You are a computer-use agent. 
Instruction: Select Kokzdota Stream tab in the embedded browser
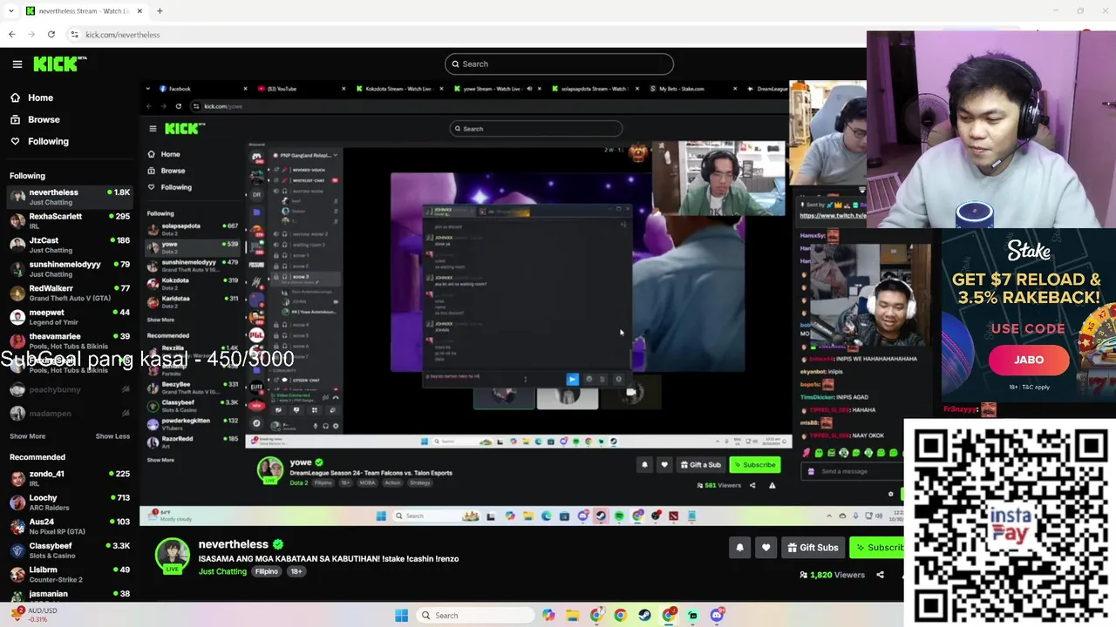coord(398,89)
